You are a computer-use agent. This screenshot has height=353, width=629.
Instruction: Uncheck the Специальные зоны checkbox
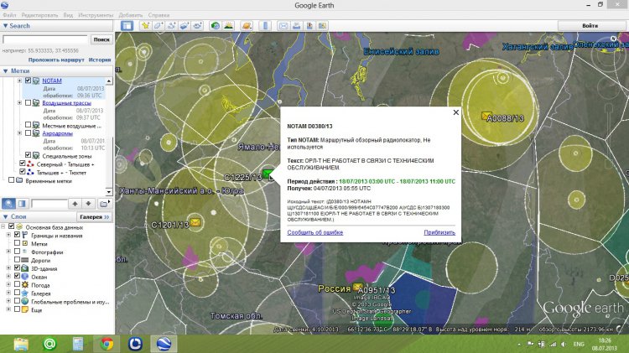pos(28,155)
